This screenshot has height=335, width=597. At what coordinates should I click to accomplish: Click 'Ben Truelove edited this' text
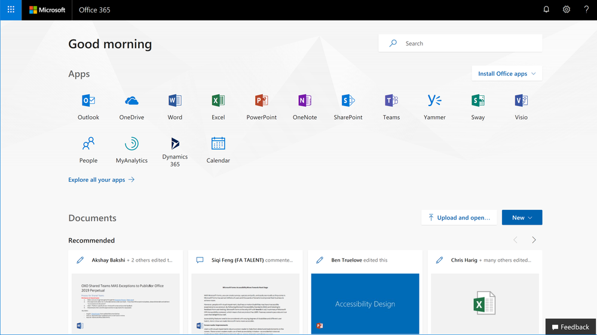359,260
